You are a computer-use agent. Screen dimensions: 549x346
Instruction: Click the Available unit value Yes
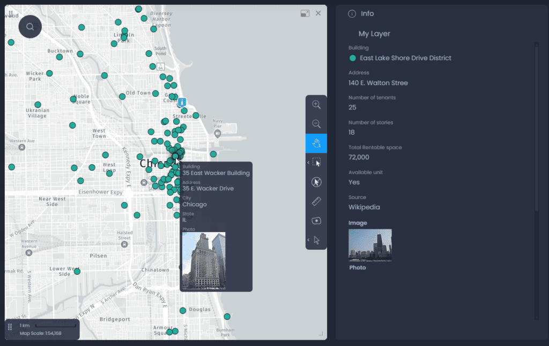[354, 182]
